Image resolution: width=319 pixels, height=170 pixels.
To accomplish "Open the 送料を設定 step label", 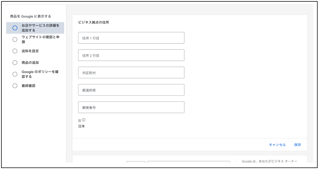I will tap(30, 51).
